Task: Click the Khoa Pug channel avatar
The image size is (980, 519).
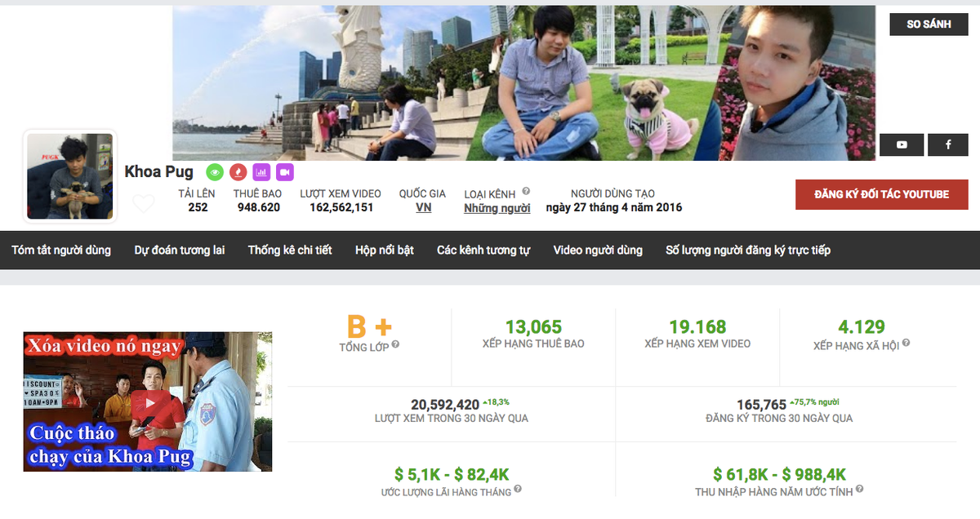Action: [x=70, y=176]
